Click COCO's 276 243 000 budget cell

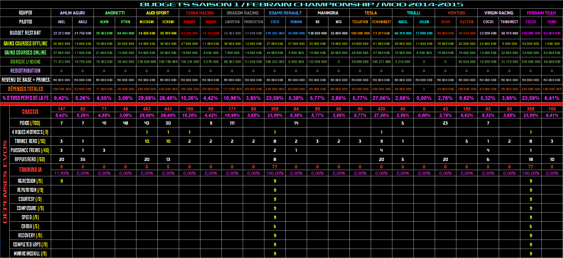tap(275, 33)
